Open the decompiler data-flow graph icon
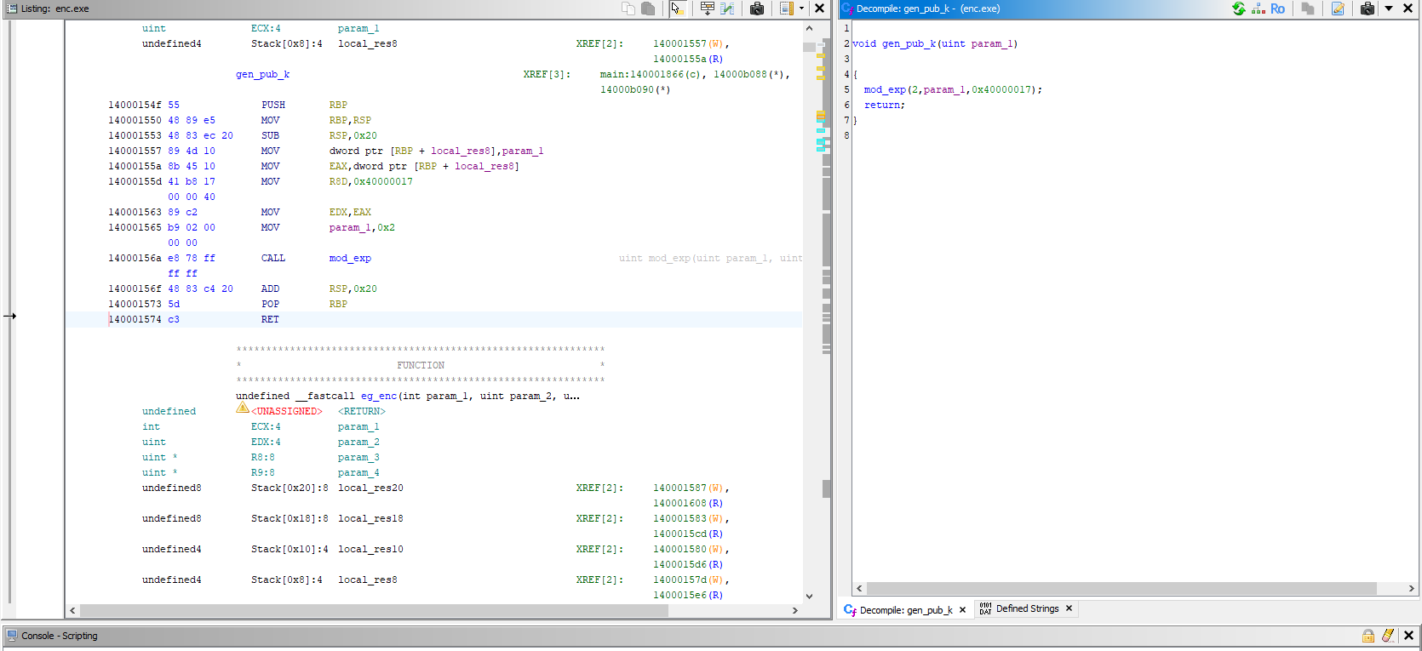 pos(1258,9)
